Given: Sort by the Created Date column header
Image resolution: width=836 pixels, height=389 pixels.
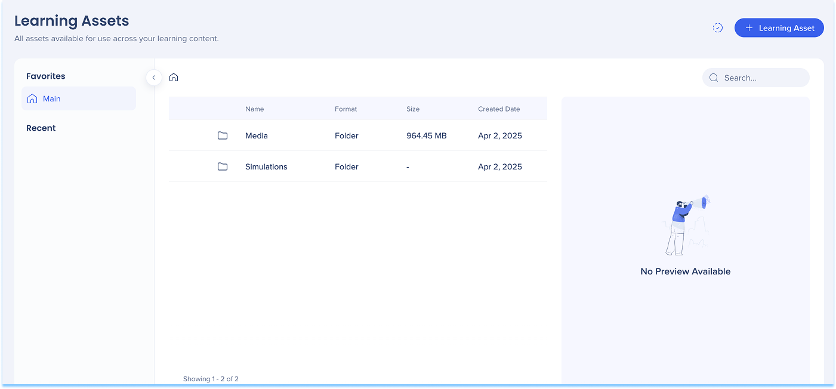Looking at the screenshot, I should (499, 109).
